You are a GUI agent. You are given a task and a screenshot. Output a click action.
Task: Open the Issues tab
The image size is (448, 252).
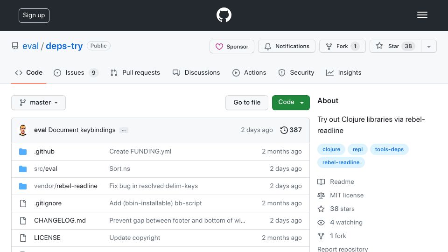click(76, 73)
